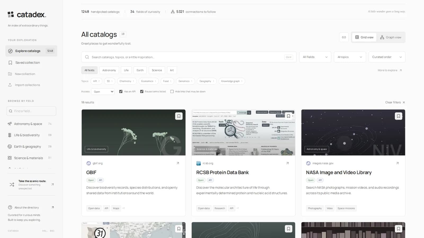424x238 pixels.
Task: Click the catadex logo icon
Action: pyautogui.click(x=11, y=15)
